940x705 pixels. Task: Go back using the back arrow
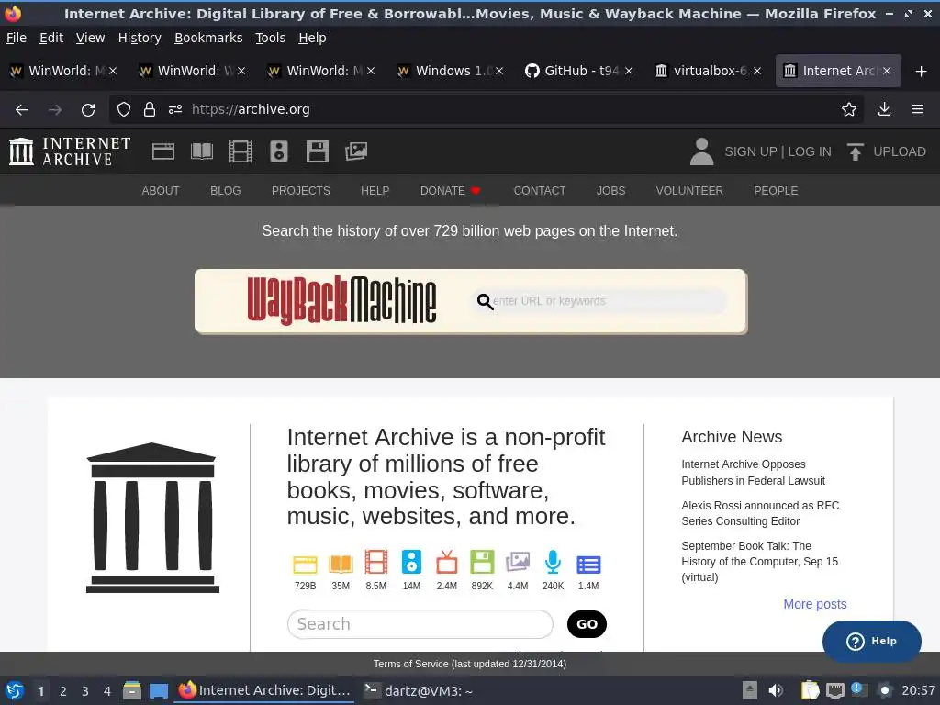click(22, 110)
